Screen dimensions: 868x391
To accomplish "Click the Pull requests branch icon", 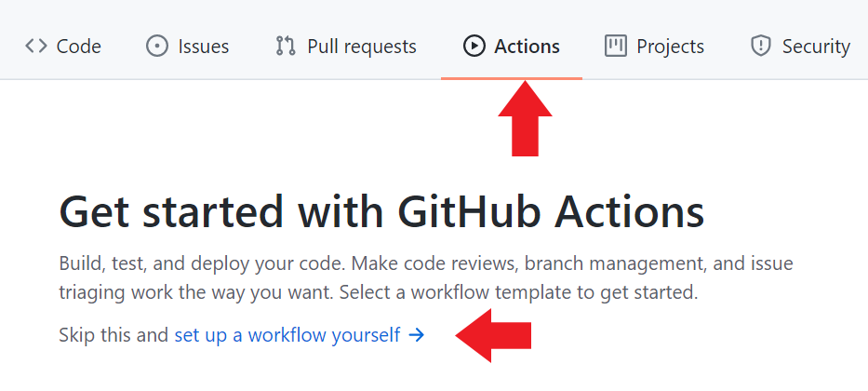I will point(286,46).
